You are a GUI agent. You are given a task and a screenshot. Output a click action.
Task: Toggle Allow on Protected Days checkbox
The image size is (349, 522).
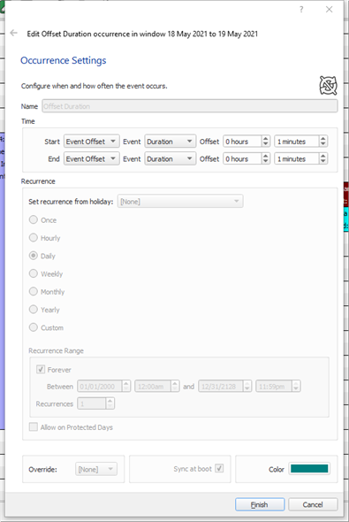[x=34, y=427]
